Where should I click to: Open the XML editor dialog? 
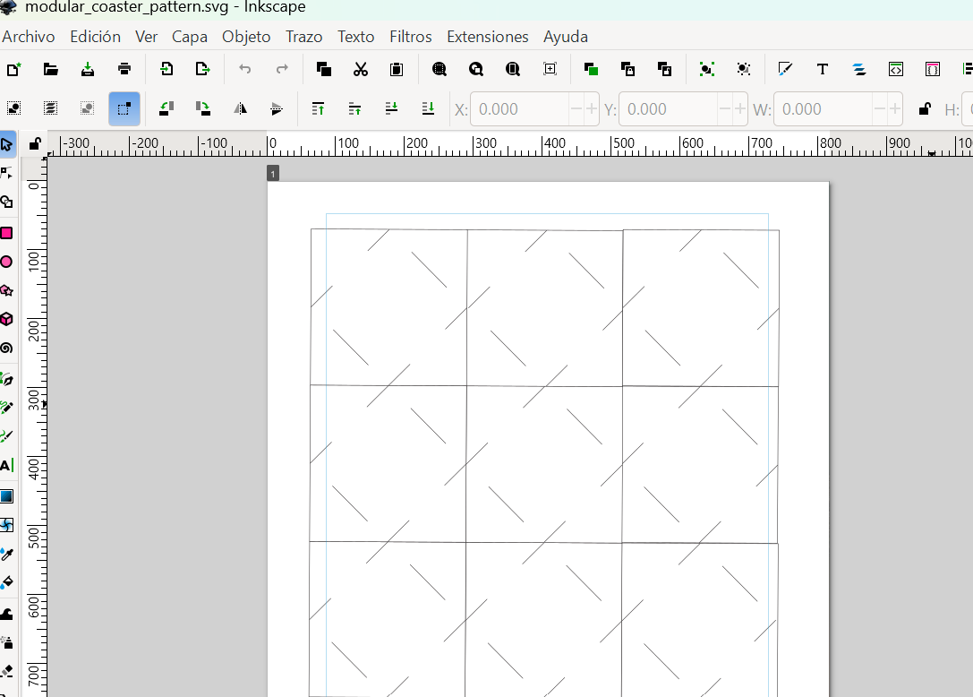[x=895, y=69]
